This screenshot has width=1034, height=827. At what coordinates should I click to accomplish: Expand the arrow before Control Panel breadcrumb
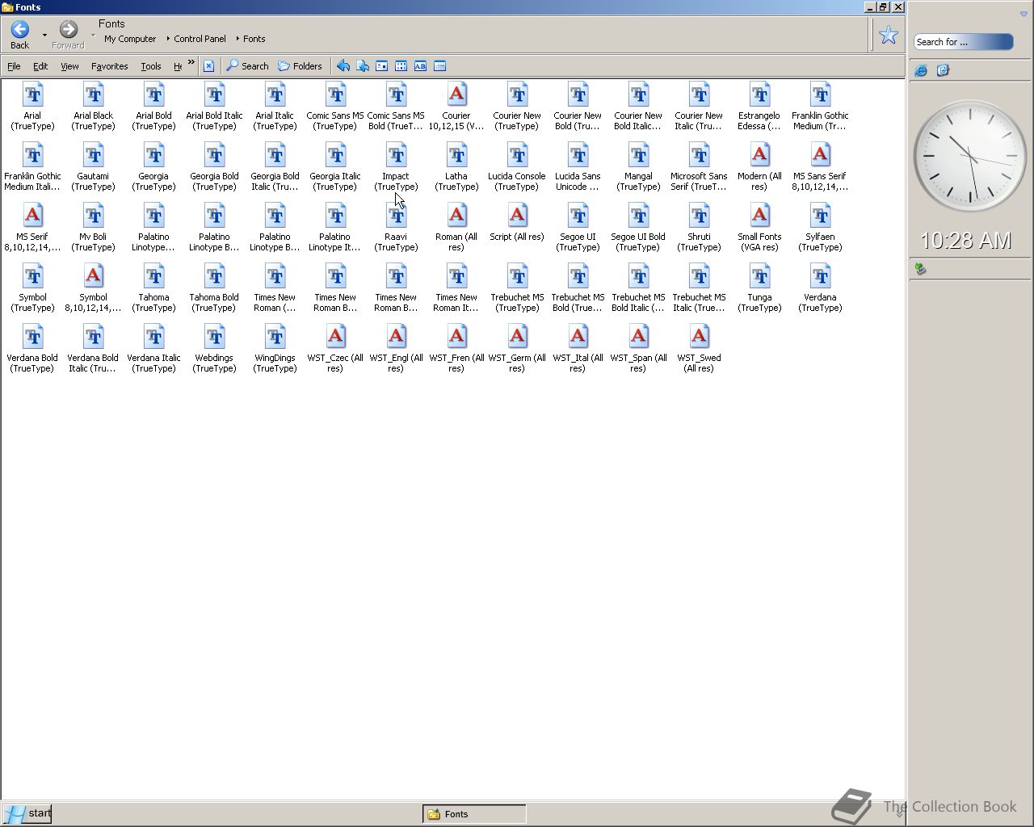pyautogui.click(x=168, y=39)
